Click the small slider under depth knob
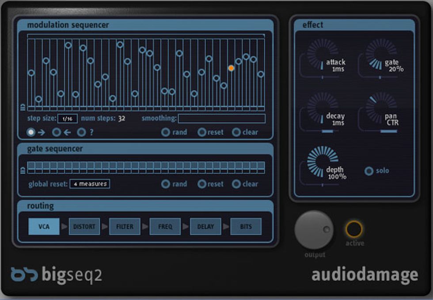This screenshot has width=433, height=300. (x=322, y=185)
